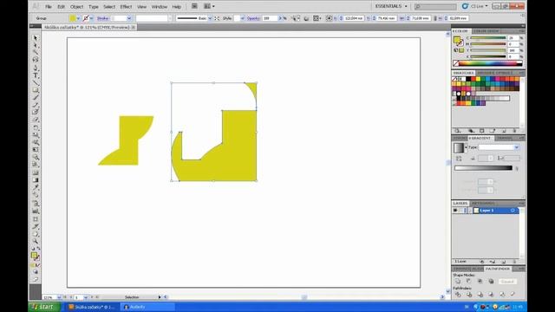
Task: Click Unite in Pathfinder shape modes
Action: (x=458, y=282)
